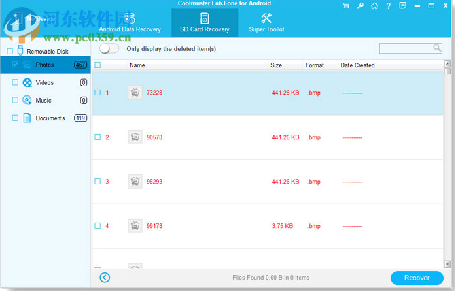This screenshot has width=456, height=294.
Task: Click thumbnail icon for file 99178
Action: point(135,226)
